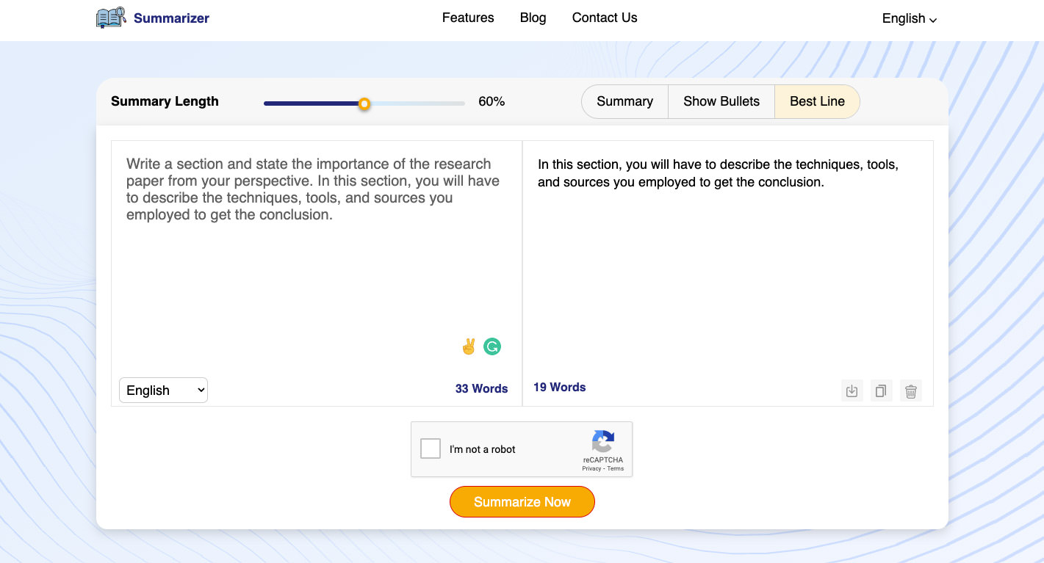Click the Summarize Now button

522,502
